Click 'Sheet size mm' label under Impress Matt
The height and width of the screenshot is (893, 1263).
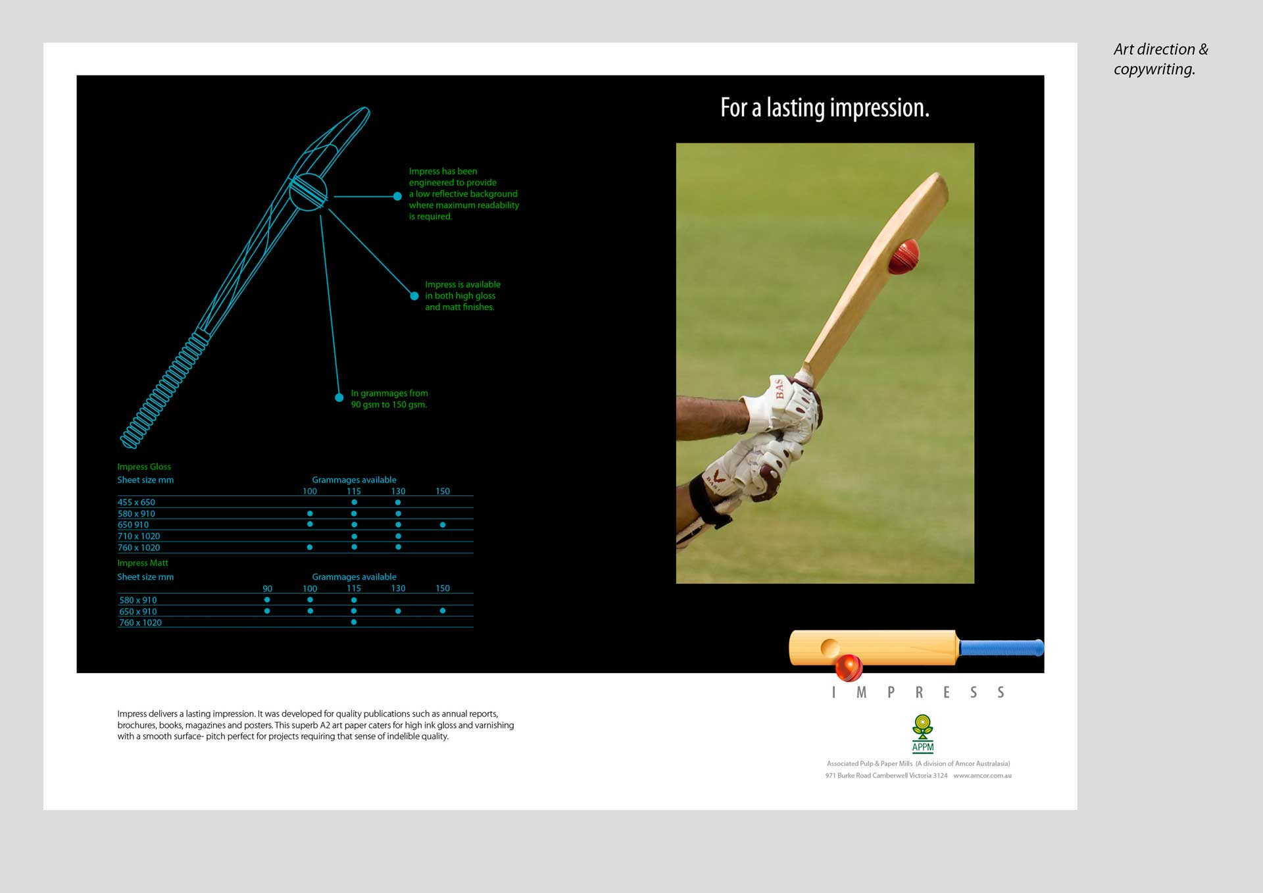click(x=145, y=576)
